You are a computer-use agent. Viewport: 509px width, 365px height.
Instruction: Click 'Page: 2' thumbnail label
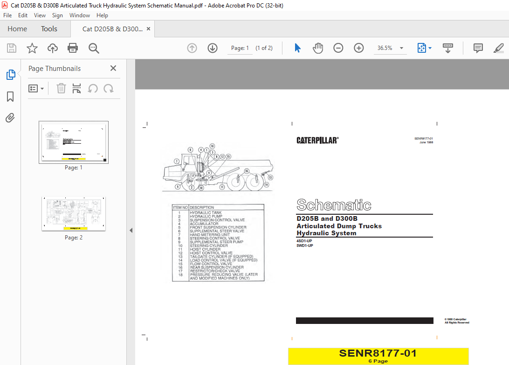pyautogui.click(x=74, y=238)
